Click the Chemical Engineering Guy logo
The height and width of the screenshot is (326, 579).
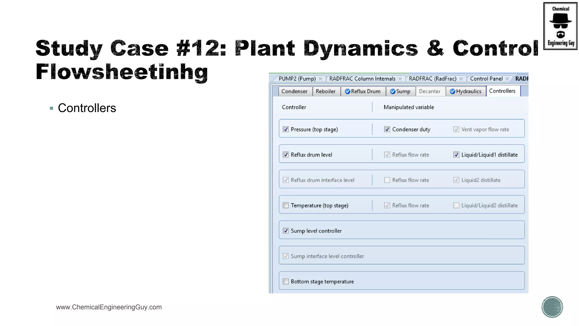[560, 26]
